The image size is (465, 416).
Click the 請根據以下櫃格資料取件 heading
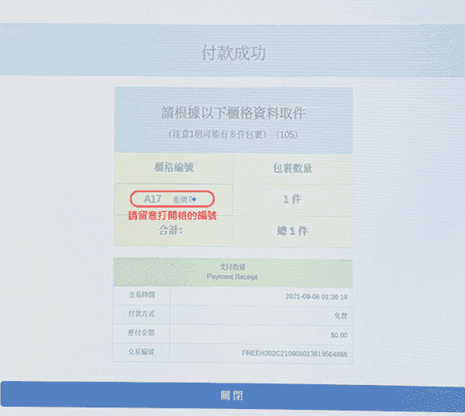[x=233, y=113]
